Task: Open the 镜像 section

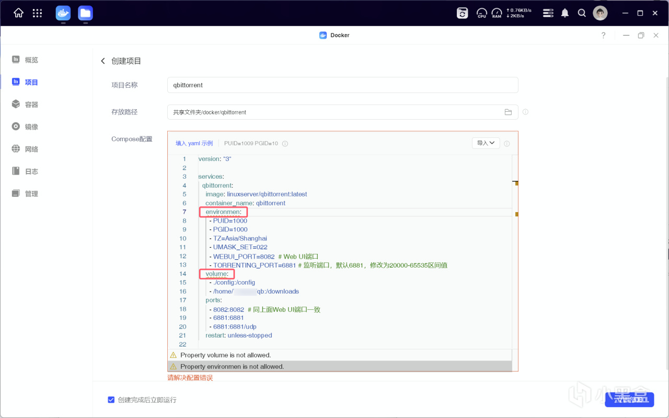Action: [25, 126]
